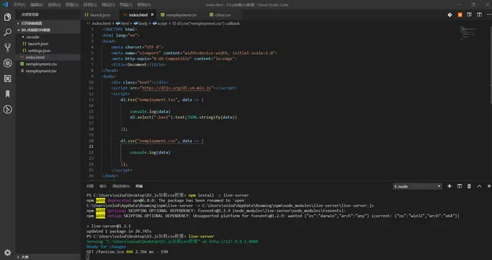
Task: Open the 帮助(H) menu
Action: point(144,5)
